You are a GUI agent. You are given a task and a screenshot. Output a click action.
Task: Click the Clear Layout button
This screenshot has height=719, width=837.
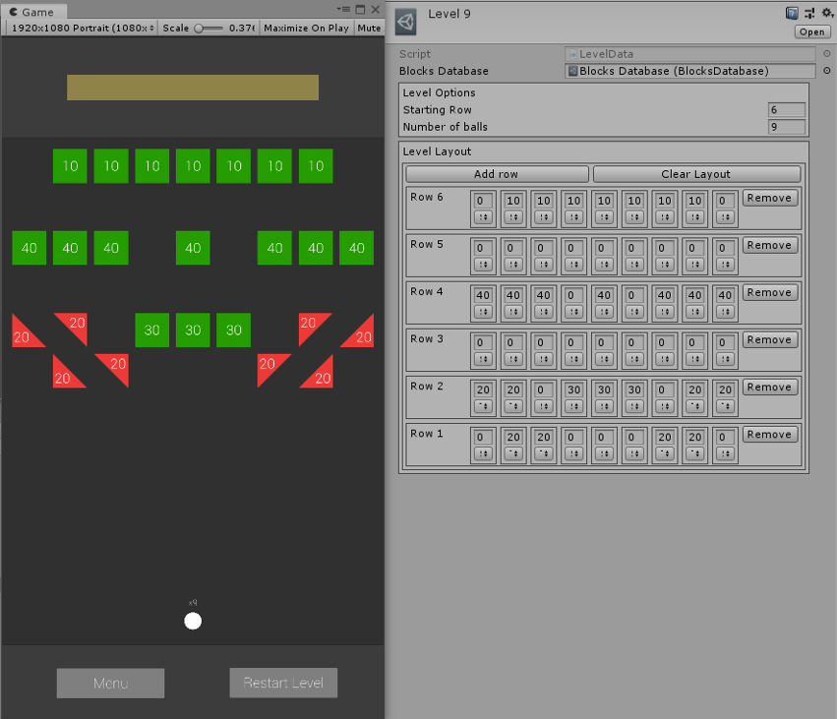click(x=696, y=174)
